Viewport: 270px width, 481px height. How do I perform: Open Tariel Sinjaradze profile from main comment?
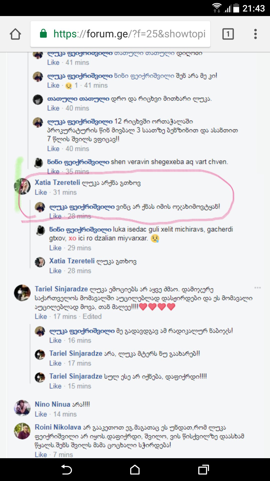[61, 289]
